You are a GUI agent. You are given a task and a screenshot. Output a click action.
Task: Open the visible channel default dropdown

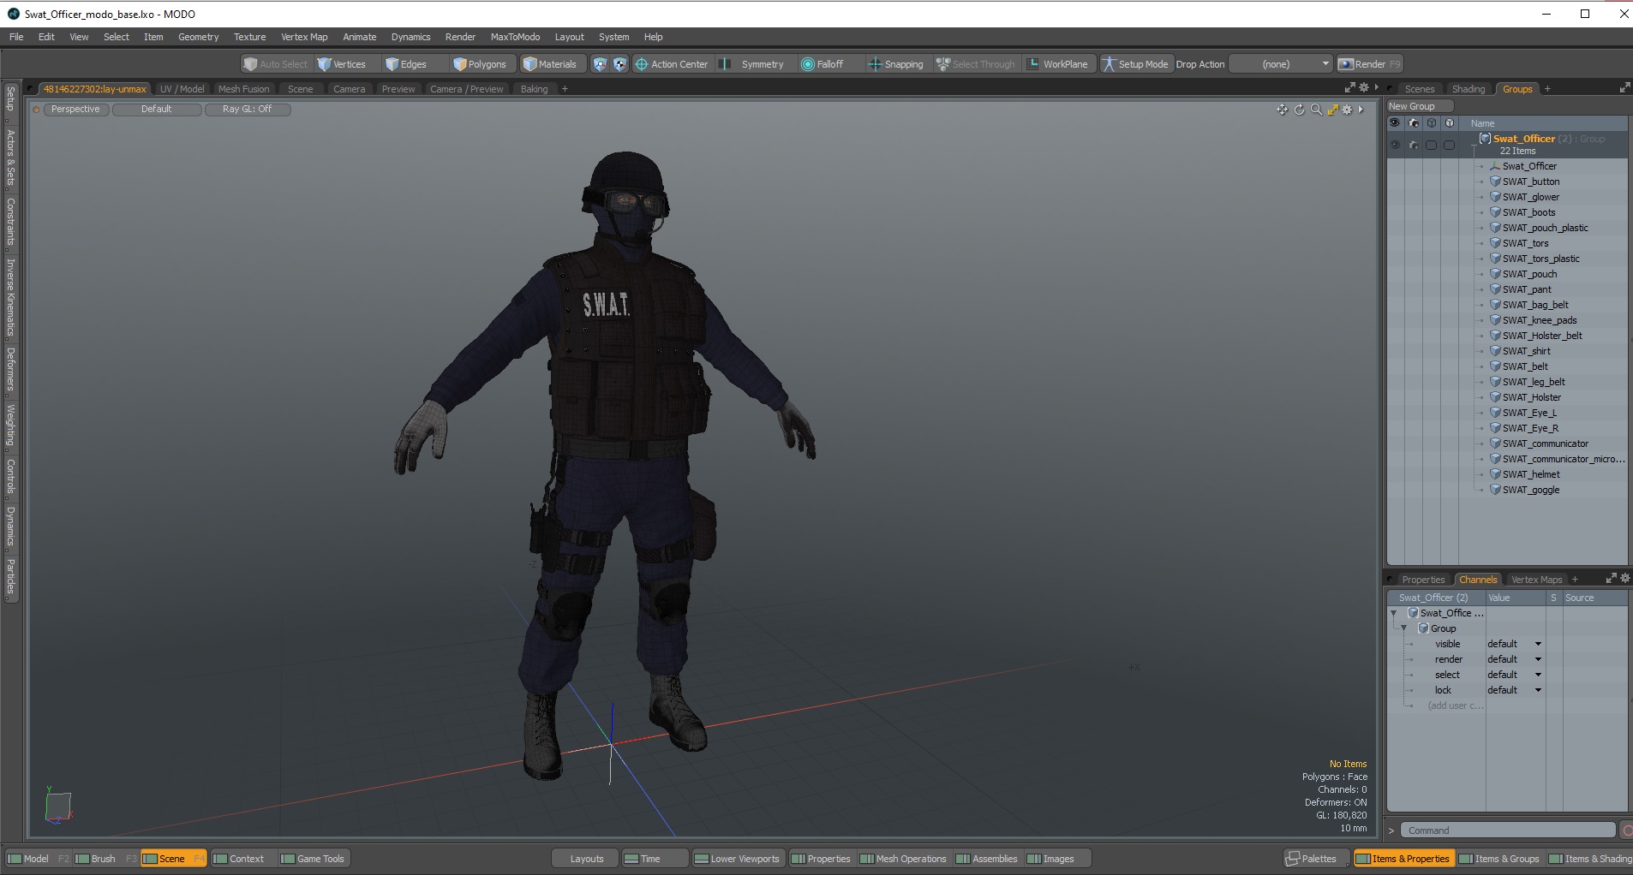pyautogui.click(x=1514, y=644)
